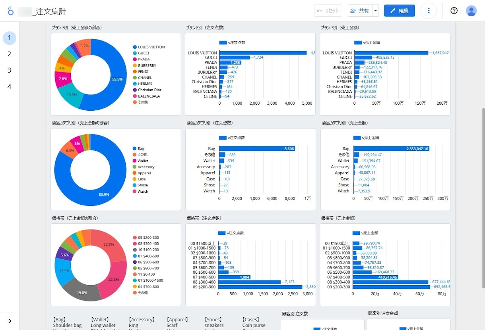The height and width of the screenshot is (330, 485).
Task: Click the 1,084 price range order bar
Action: point(235,277)
